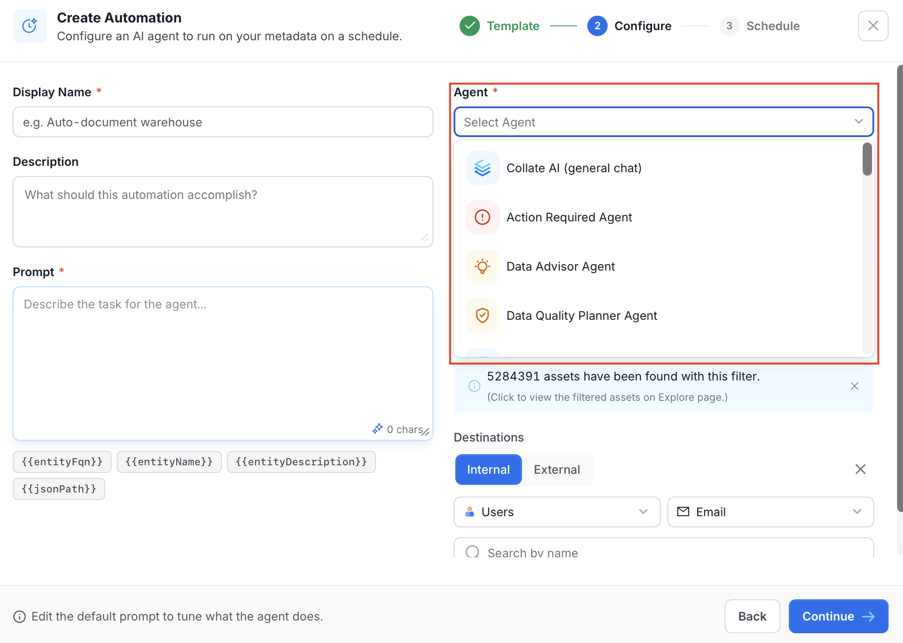Click the Data Quality Planner shield icon
Image resolution: width=903 pixels, height=643 pixels.
coord(482,316)
